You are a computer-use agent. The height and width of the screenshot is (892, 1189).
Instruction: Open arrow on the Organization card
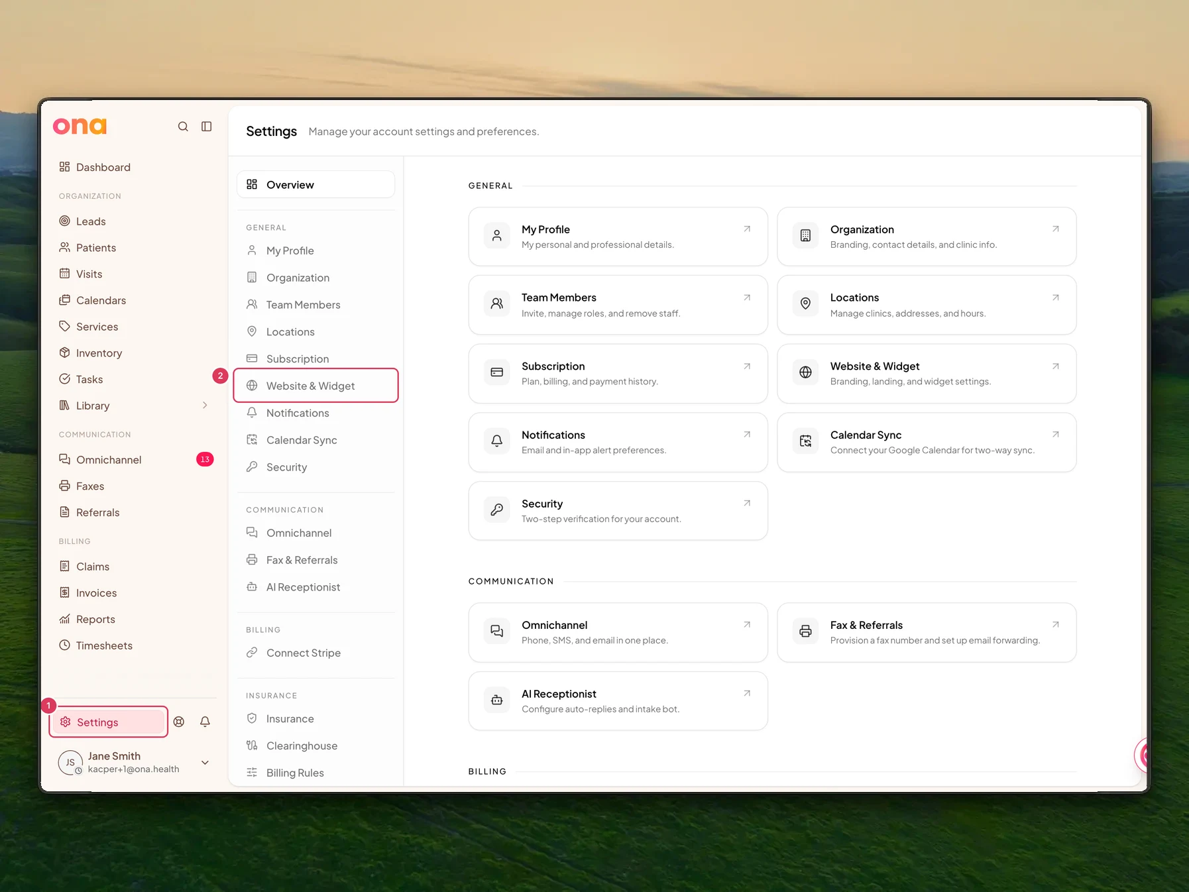(x=1056, y=229)
